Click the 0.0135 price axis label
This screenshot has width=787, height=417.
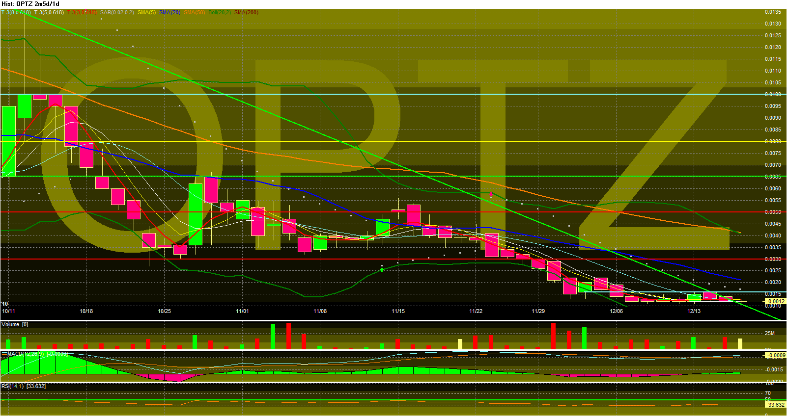coord(773,12)
